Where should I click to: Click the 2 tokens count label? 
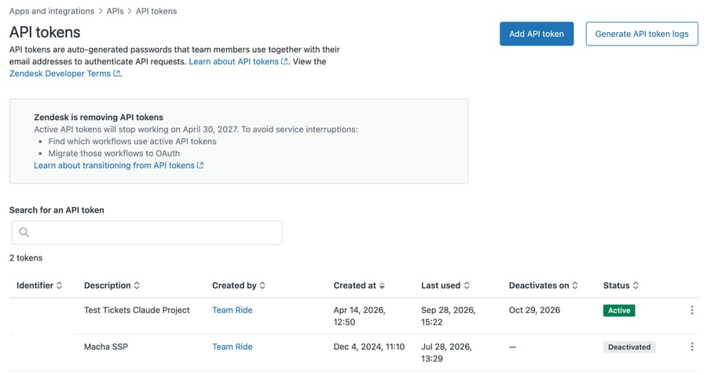26,258
